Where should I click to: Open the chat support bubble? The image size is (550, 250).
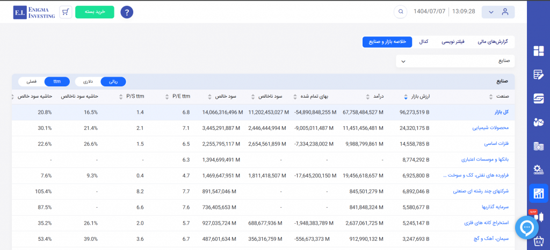pos(526,227)
